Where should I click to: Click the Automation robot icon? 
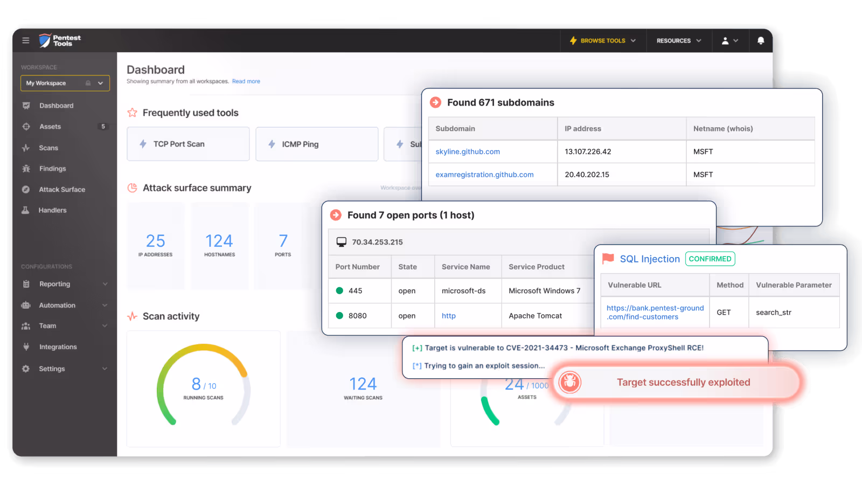26,305
